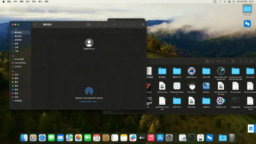
Task: Click the search icon in the AirDrop window
Action: (143, 24)
